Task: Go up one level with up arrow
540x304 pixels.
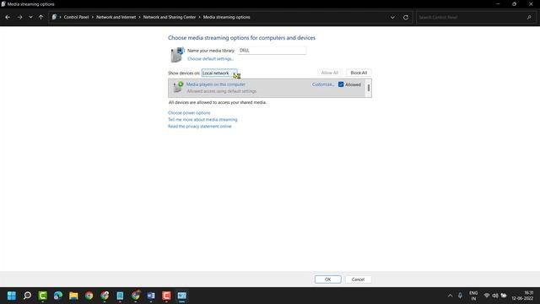Action: (x=41, y=17)
